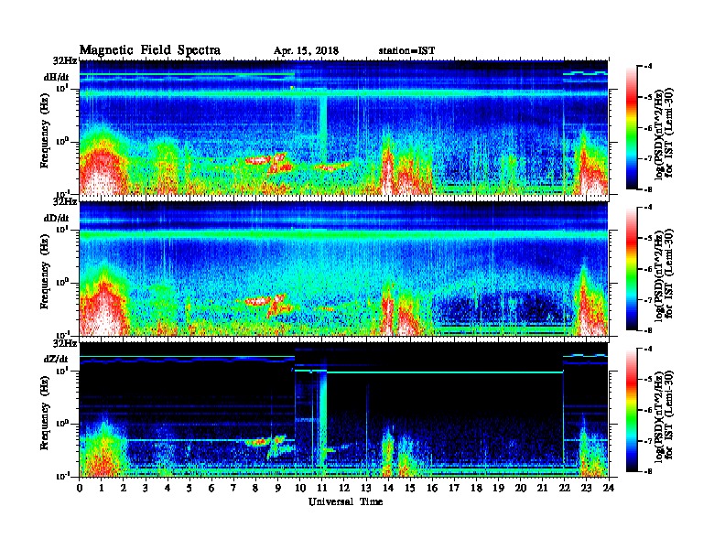Click the color scale bar beside dH/dt panel
The width and height of the screenshot is (725, 560).
(631, 127)
